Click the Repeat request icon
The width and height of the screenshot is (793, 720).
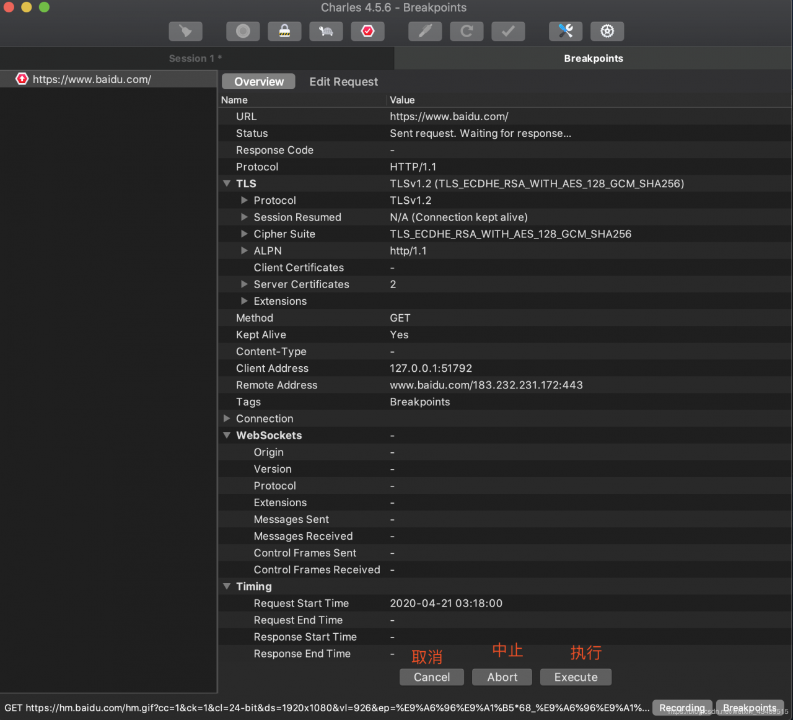467,31
